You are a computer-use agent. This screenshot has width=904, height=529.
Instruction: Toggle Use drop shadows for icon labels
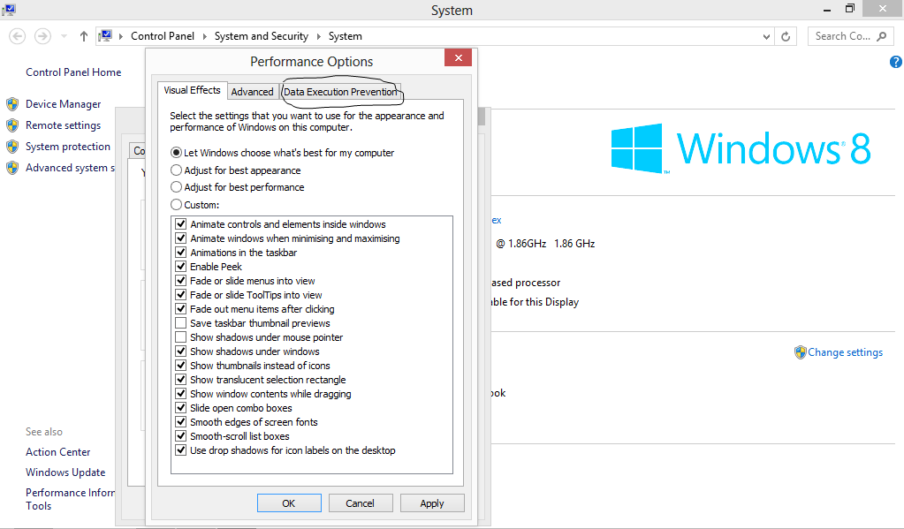181,450
